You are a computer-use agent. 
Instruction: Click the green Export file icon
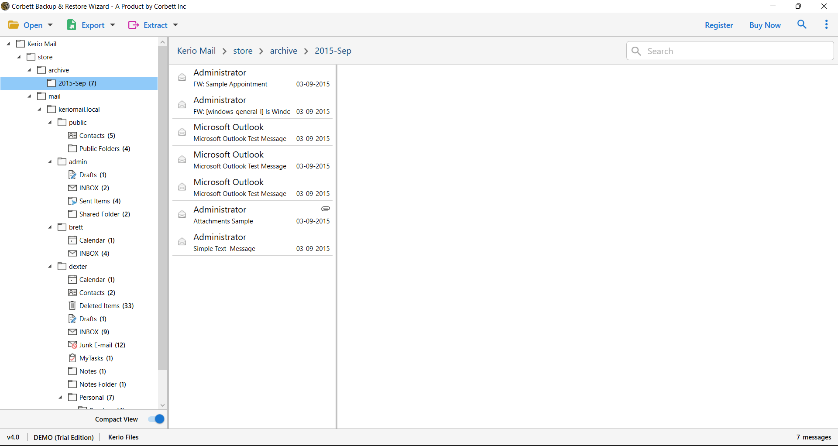point(72,25)
